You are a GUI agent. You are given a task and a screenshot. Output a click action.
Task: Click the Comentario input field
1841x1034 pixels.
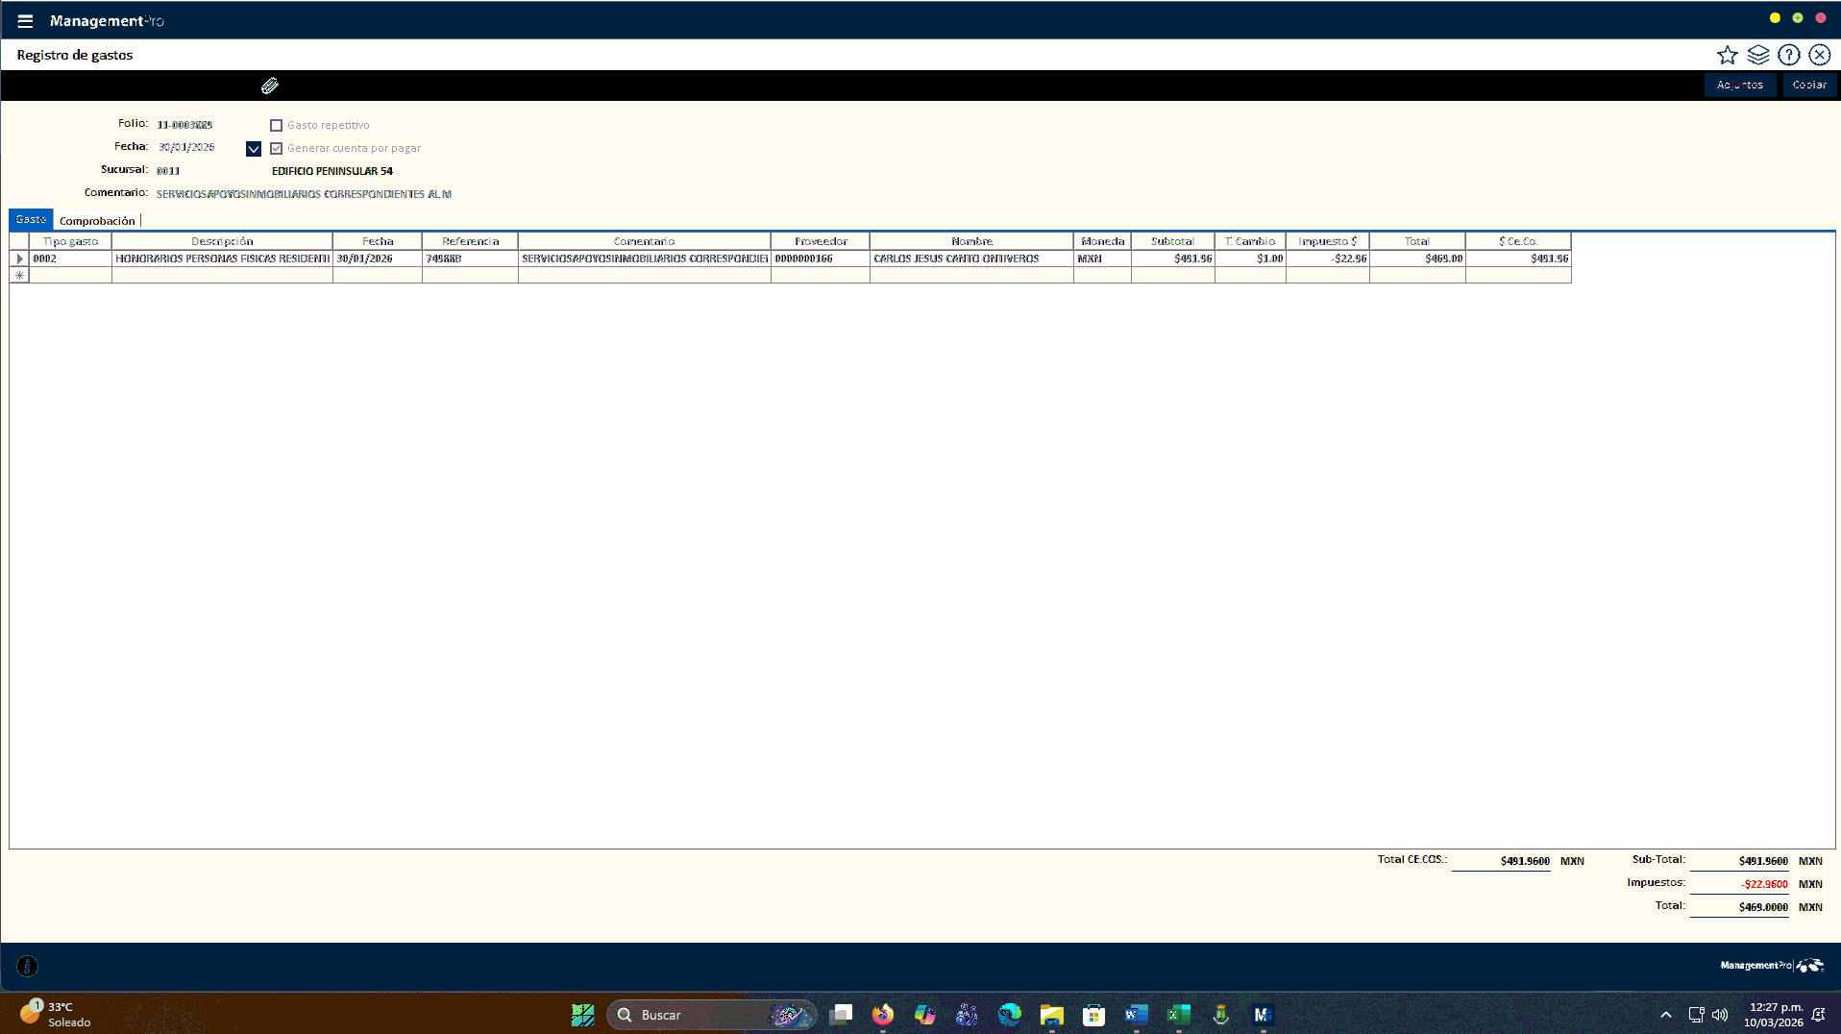pos(304,194)
